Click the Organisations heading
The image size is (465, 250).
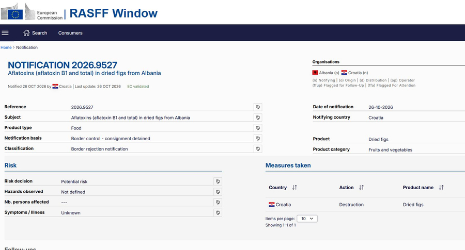(x=326, y=62)
